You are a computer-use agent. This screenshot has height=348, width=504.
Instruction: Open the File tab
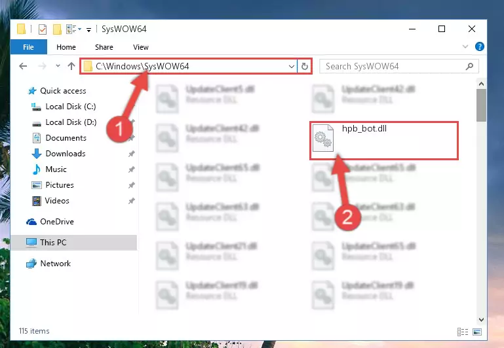click(x=28, y=47)
